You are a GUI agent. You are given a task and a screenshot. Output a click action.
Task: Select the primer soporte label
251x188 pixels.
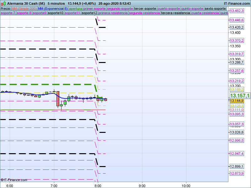point(95,8)
